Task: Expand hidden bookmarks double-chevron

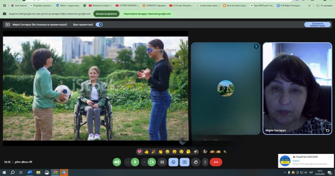Action: coord(309,6)
